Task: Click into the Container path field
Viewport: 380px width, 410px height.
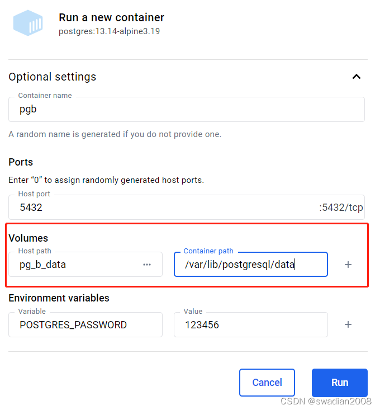Action: click(x=250, y=265)
